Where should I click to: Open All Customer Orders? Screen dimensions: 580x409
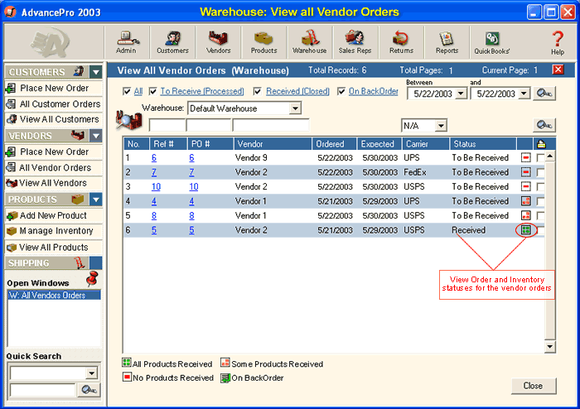point(54,104)
